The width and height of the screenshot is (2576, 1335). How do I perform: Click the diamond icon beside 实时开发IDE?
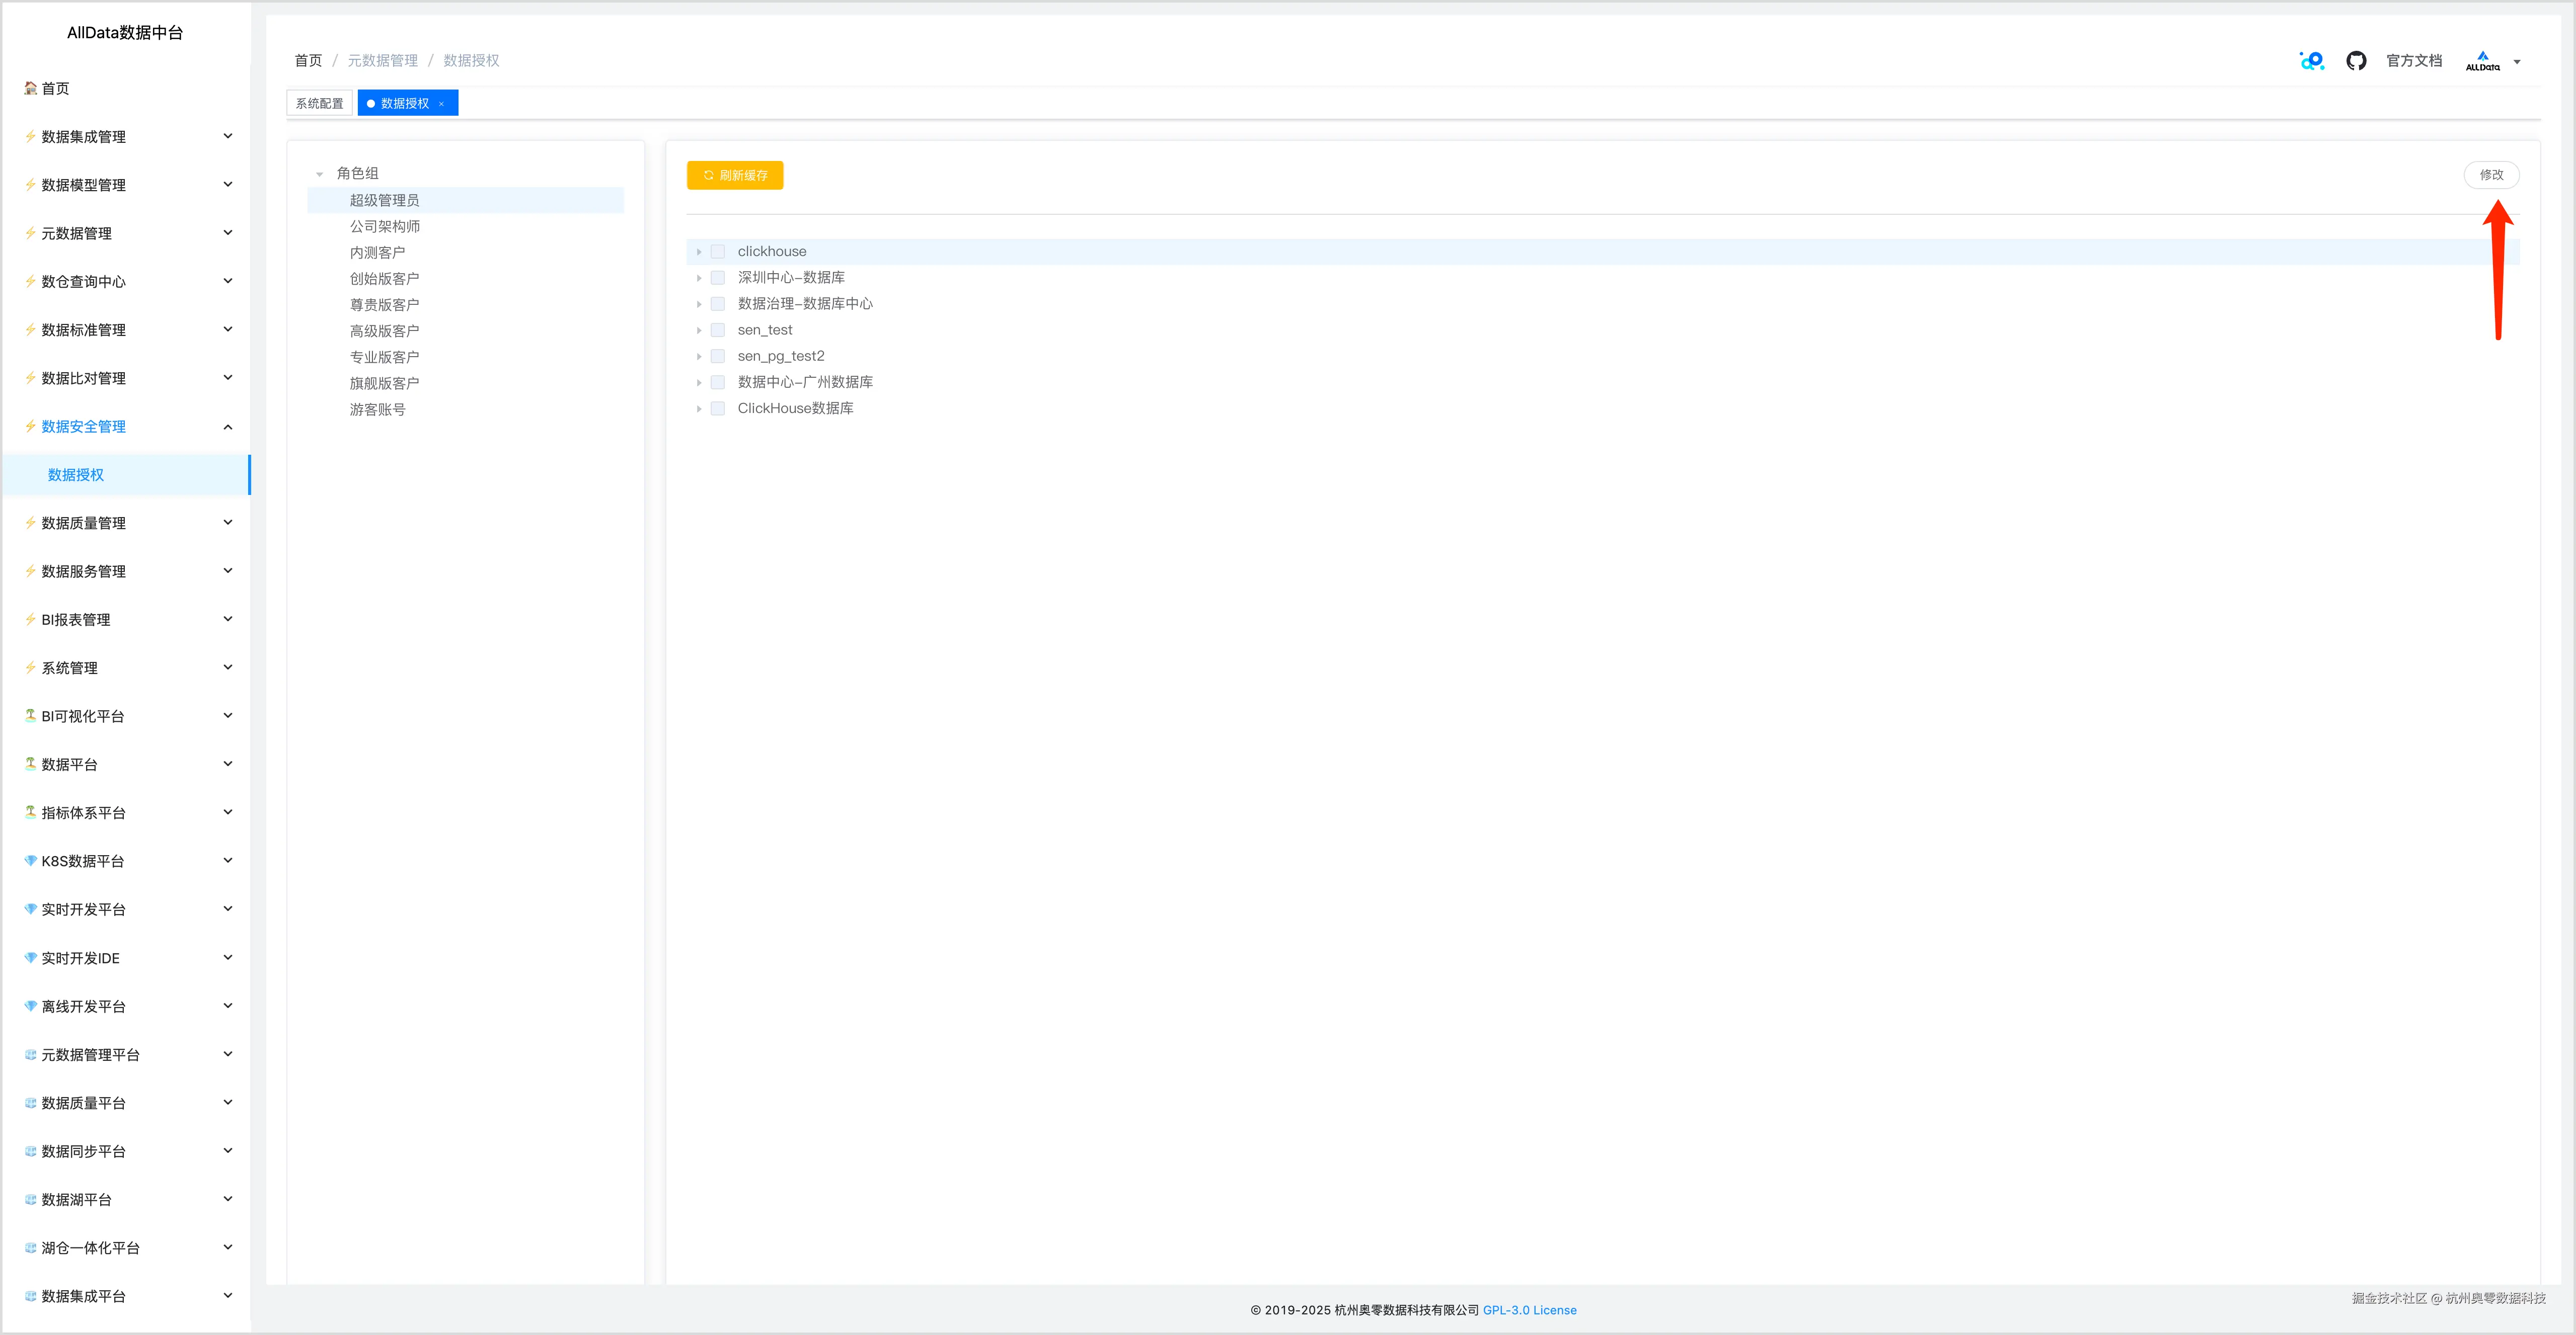[x=31, y=957]
